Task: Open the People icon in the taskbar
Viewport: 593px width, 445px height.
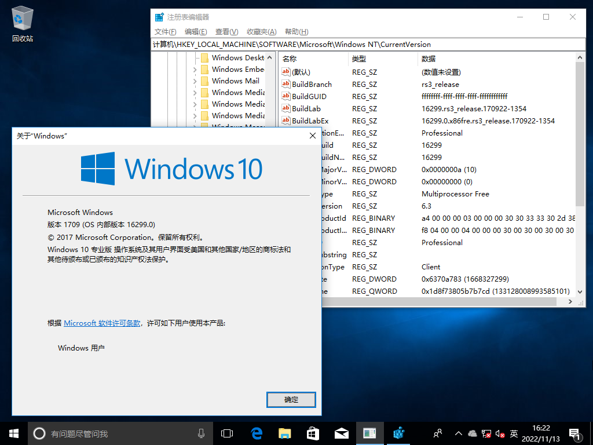Action: pos(438,433)
